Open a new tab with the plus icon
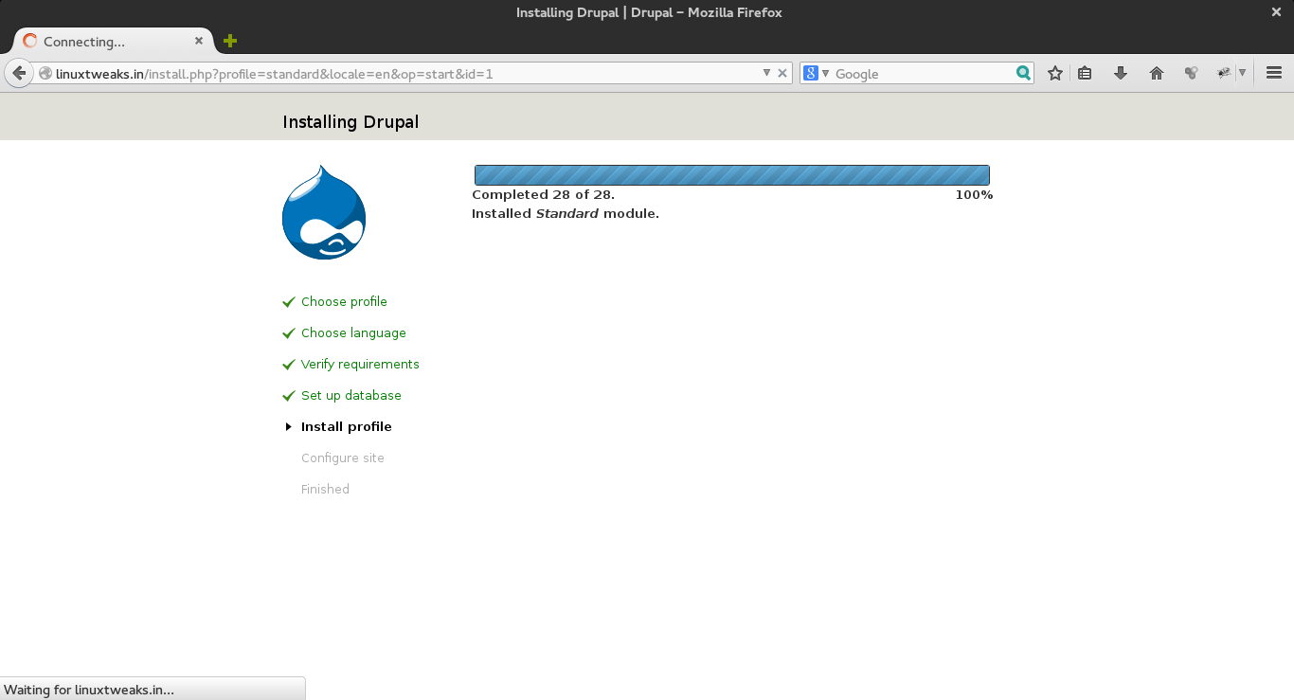The height and width of the screenshot is (700, 1294). (x=228, y=41)
